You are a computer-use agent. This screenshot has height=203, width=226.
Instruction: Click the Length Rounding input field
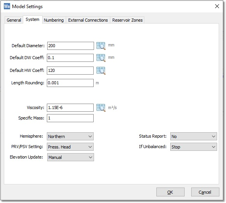(x=70, y=83)
